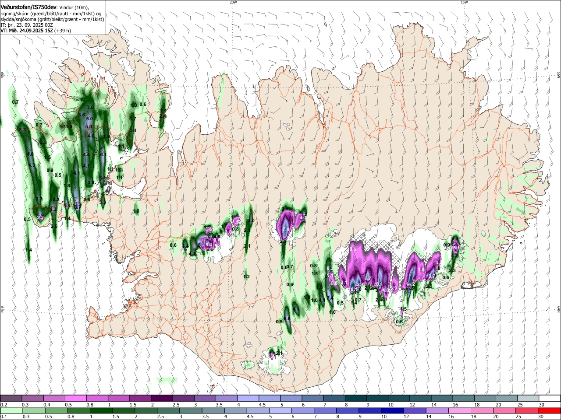Select the upper legend swatch starting at 0.8
Image resolution: width=561 pixels, height=420 pixels.
click(97, 398)
